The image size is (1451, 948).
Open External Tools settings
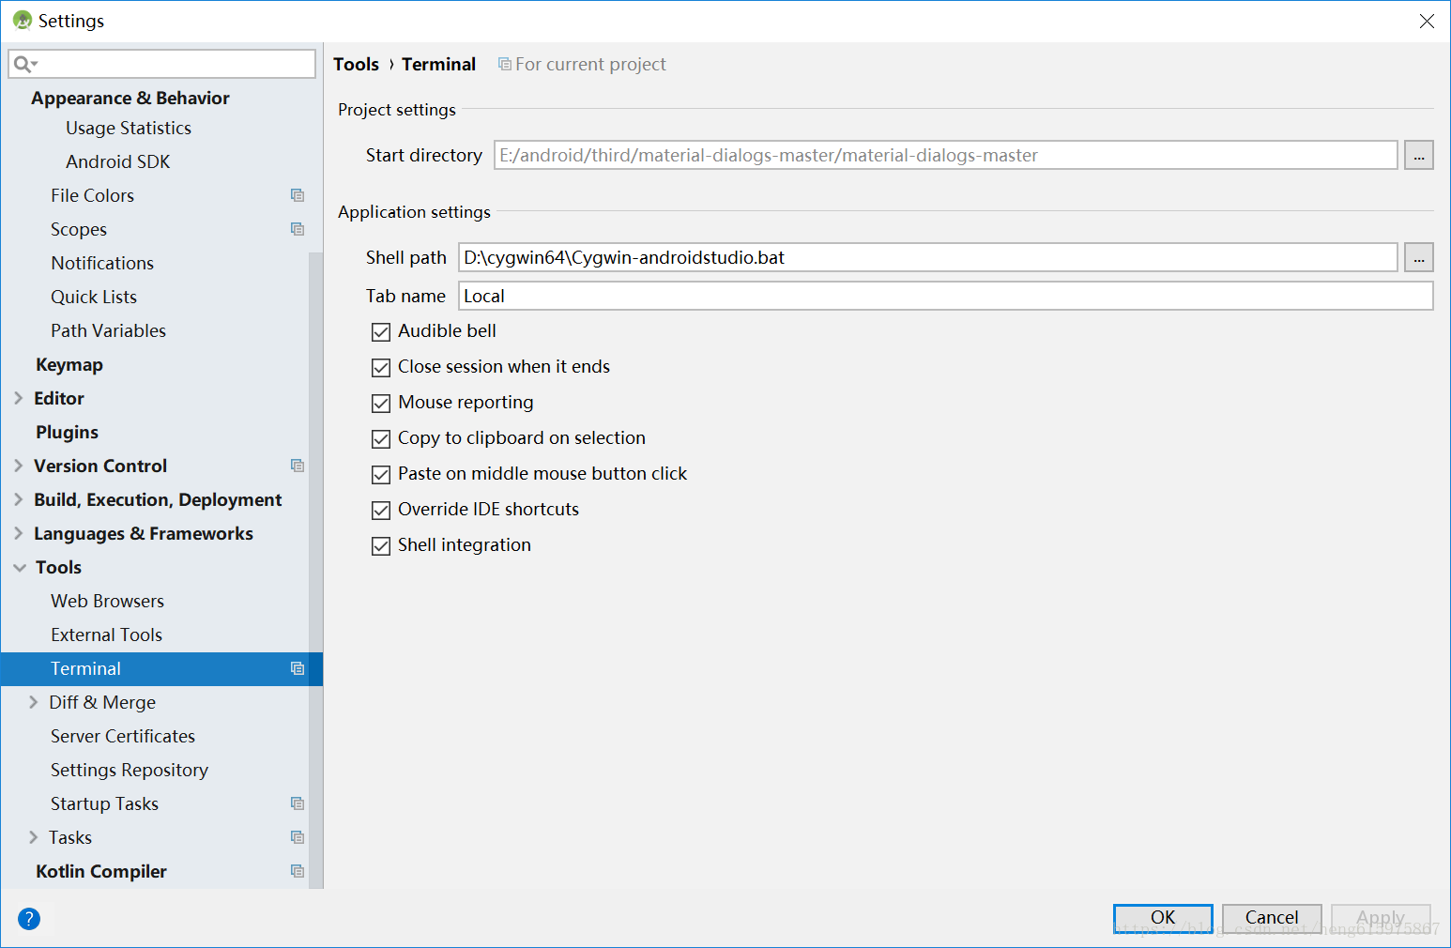tap(106, 635)
